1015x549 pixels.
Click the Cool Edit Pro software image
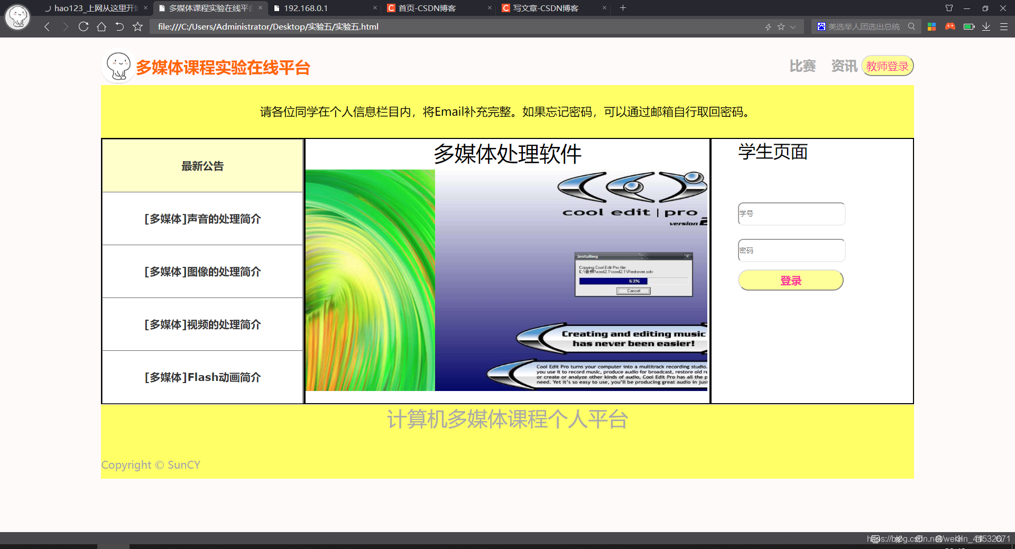tap(506, 280)
